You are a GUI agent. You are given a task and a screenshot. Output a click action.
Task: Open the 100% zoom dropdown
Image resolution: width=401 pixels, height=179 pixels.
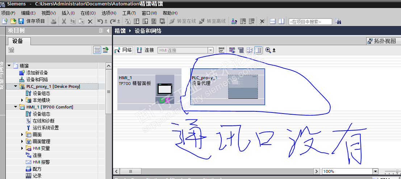375,171
